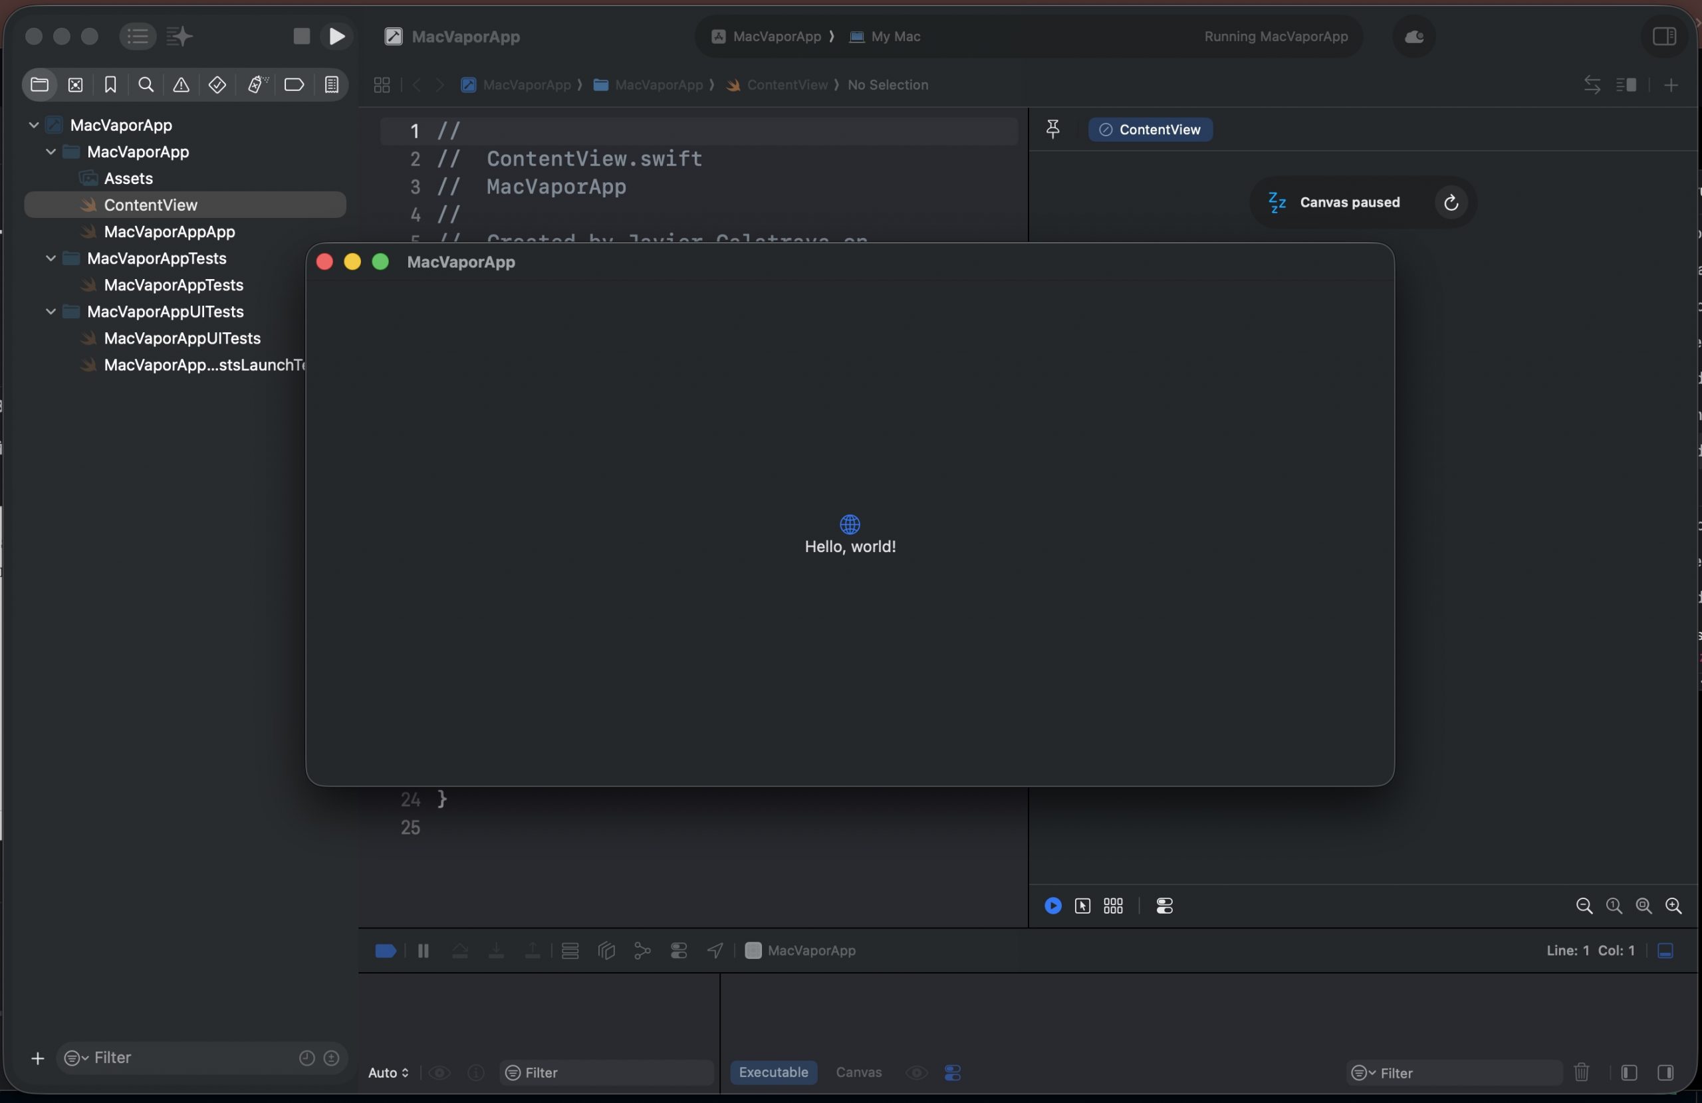Image resolution: width=1702 pixels, height=1103 pixels.
Task: Open MacVaporAppUITests swift file
Action: click(x=182, y=338)
